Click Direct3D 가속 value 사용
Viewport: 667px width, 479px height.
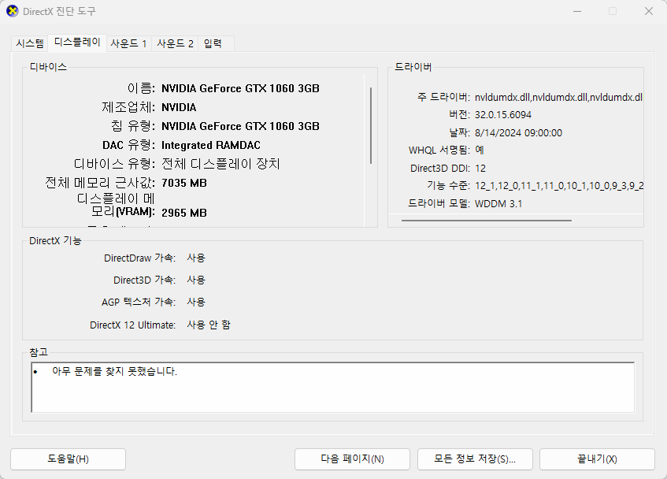pyautogui.click(x=196, y=280)
